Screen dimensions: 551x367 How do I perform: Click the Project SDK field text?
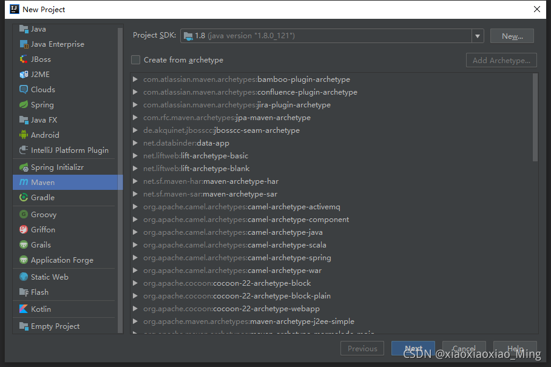(x=245, y=36)
